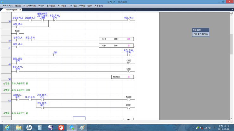The image size is (234, 131).
Task: Select the END instruction box
Action: click(128, 119)
